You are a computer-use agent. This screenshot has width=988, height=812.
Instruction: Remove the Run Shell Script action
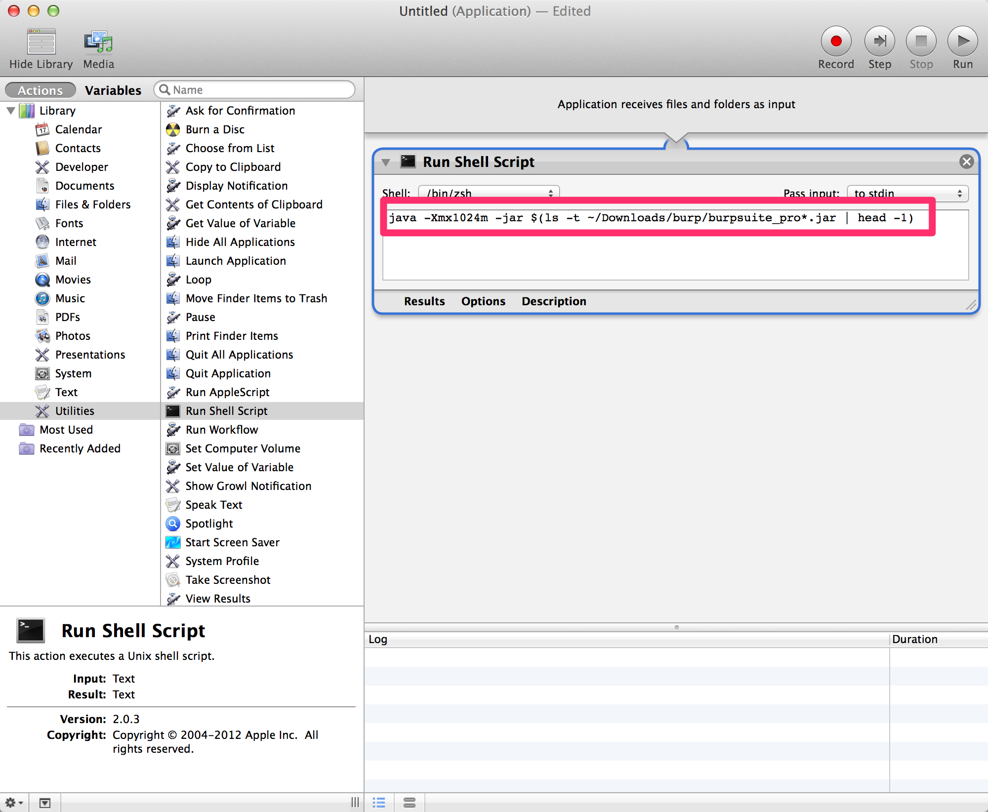[x=966, y=162]
